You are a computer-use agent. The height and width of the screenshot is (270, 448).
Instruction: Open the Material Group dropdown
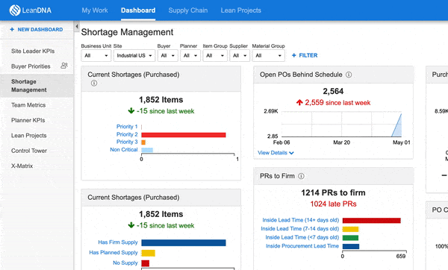point(268,56)
